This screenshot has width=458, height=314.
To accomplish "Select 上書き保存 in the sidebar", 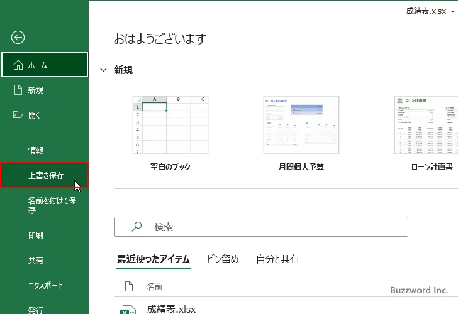I will [45, 176].
